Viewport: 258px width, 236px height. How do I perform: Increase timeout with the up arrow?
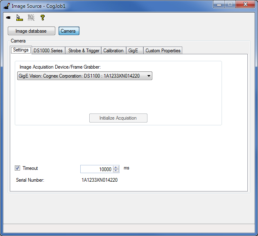click(x=116, y=167)
